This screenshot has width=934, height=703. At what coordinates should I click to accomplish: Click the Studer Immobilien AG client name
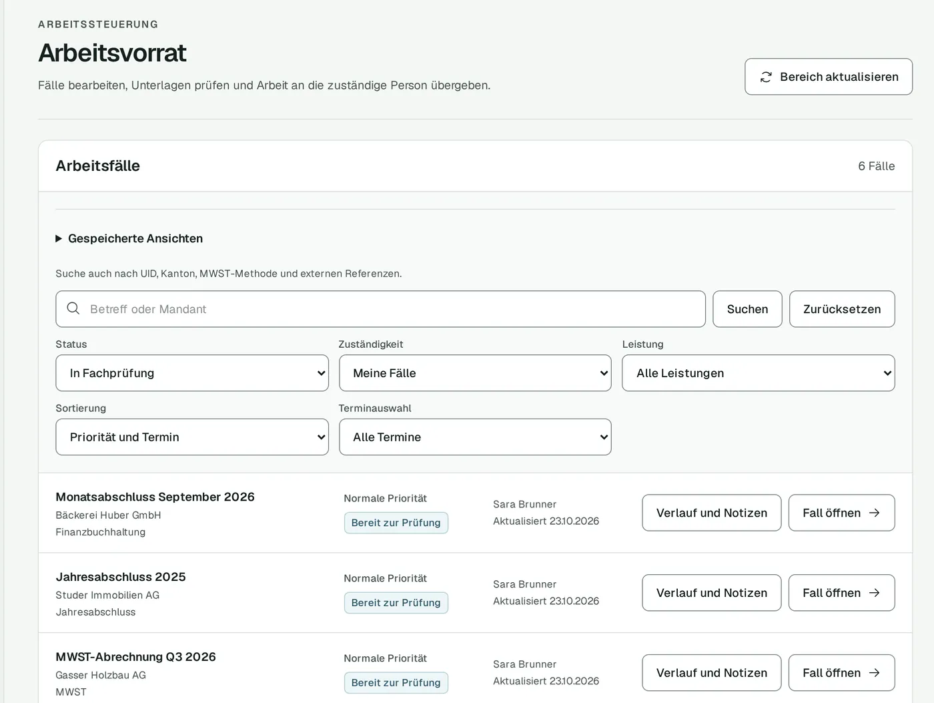(107, 596)
